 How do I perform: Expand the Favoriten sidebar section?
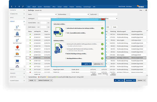pos(17,10)
